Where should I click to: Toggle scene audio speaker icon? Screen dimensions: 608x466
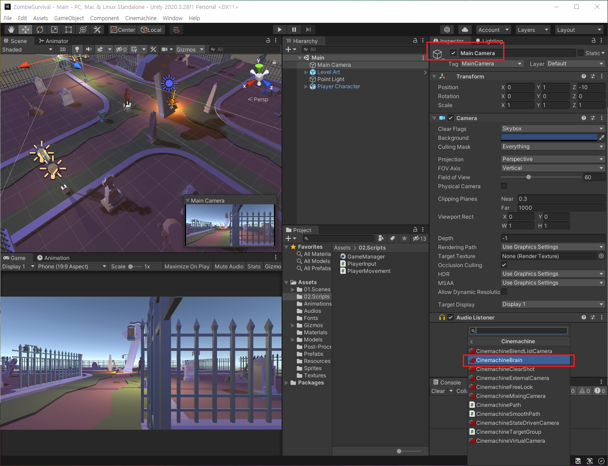pyautogui.click(x=89, y=49)
